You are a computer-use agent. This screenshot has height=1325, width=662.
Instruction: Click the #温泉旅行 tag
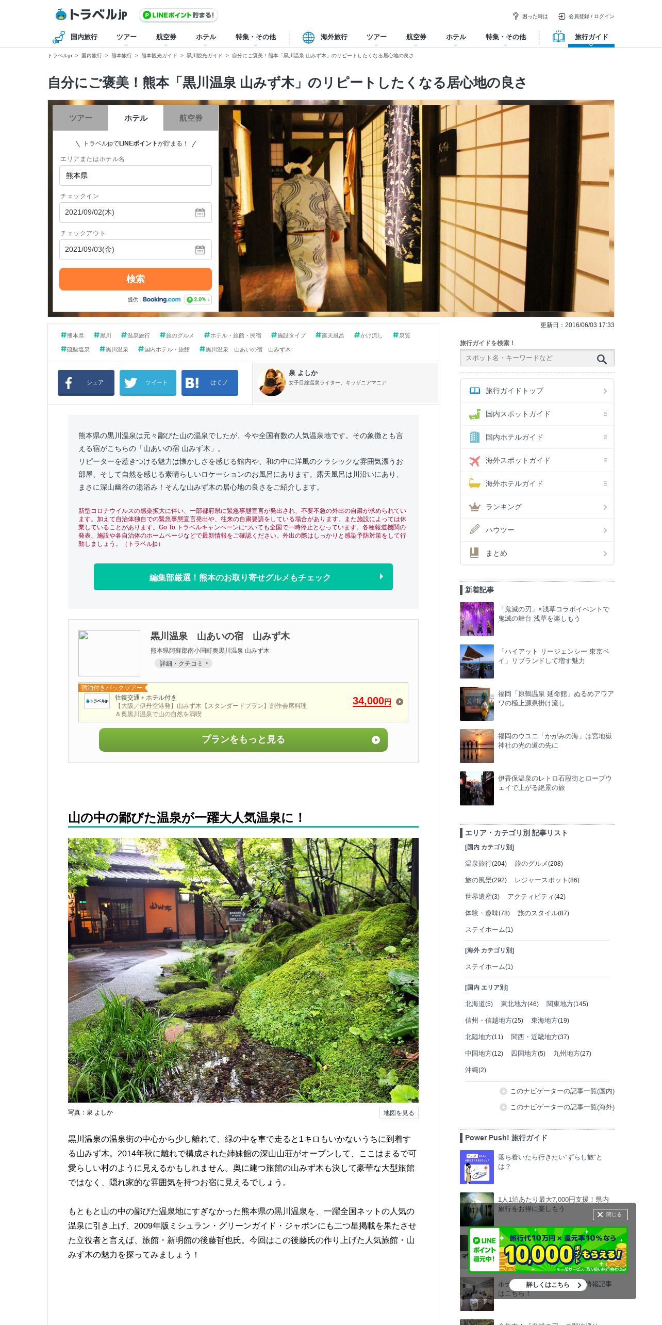coord(136,335)
